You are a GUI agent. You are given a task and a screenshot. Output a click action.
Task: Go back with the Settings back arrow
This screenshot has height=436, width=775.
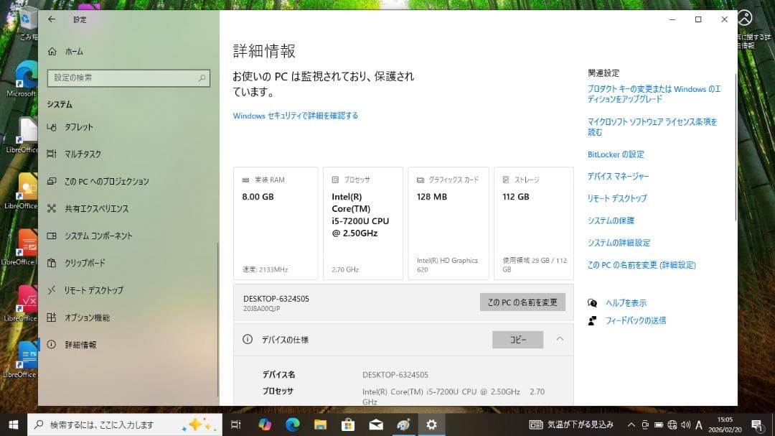52,19
